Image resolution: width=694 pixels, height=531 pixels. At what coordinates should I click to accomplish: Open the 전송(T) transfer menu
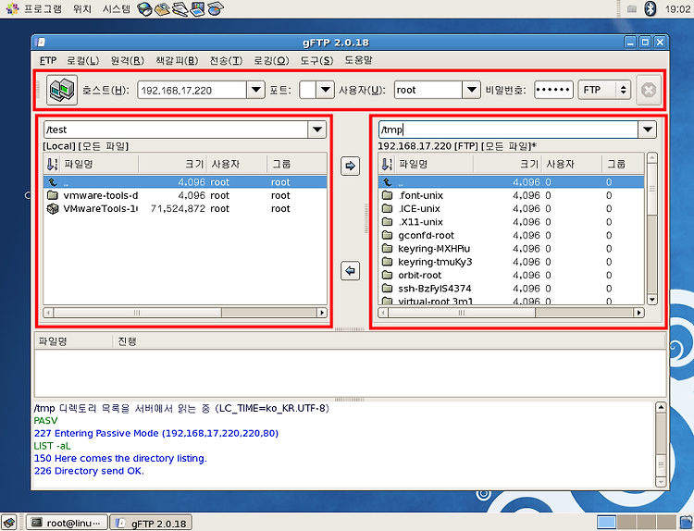click(x=226, y=60)
